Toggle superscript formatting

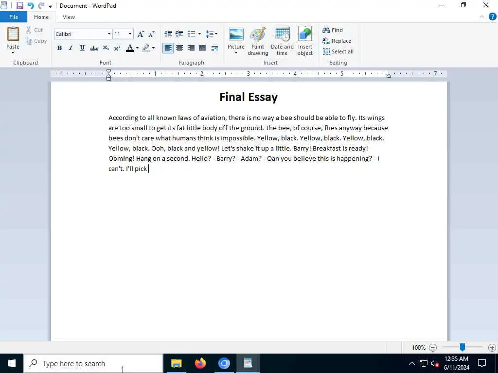point(117,48)
